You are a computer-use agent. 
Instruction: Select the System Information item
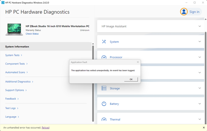46,47
